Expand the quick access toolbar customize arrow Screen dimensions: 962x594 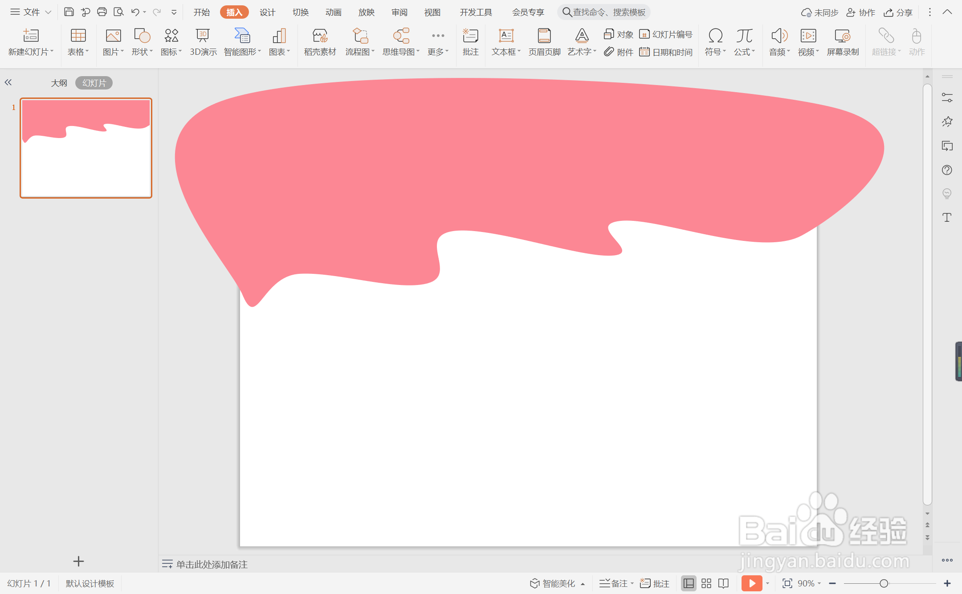click(174, 12)
